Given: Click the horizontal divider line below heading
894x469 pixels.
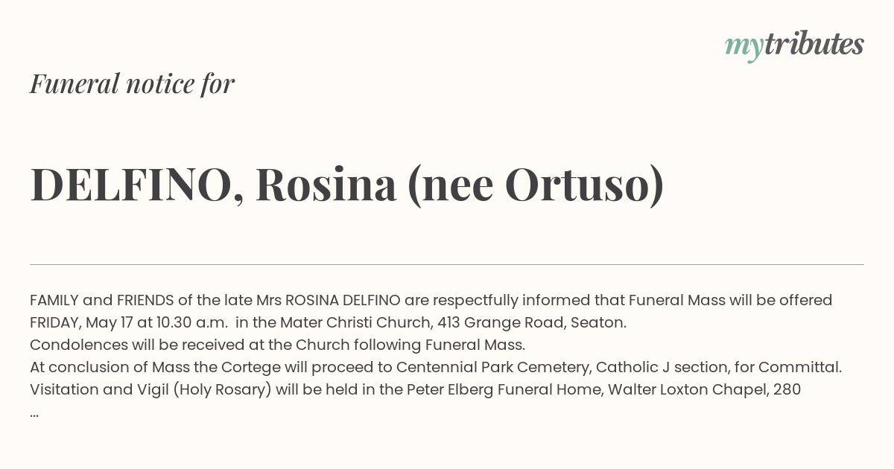Looking at the screenshot, I should point(447,264).
